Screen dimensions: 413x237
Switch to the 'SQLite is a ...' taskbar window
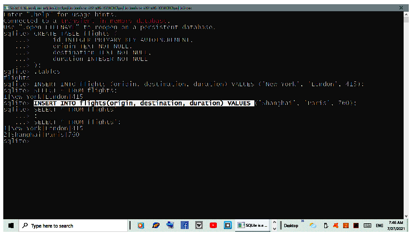(252, 225)
